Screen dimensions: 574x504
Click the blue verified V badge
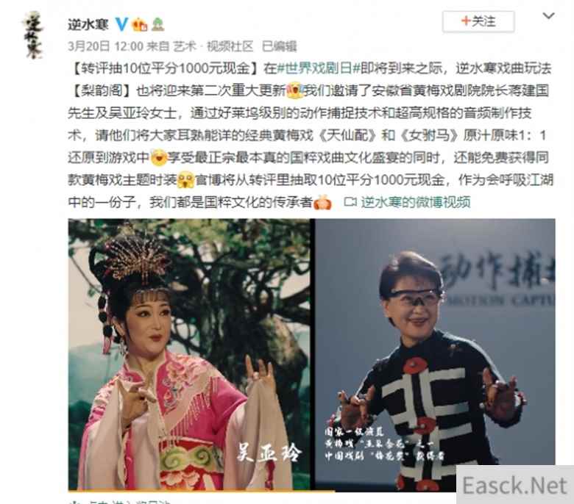121,24
